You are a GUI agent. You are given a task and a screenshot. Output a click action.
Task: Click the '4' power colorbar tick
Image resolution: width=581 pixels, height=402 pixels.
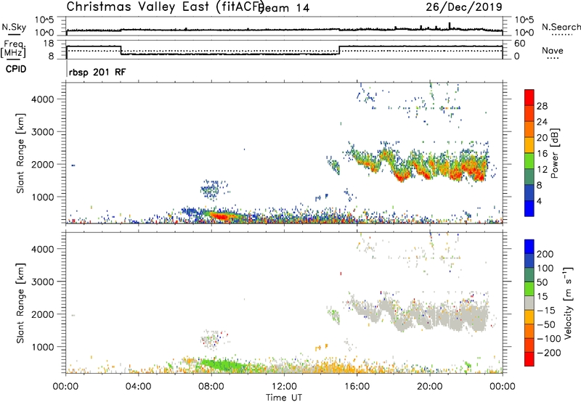point(539,201)
